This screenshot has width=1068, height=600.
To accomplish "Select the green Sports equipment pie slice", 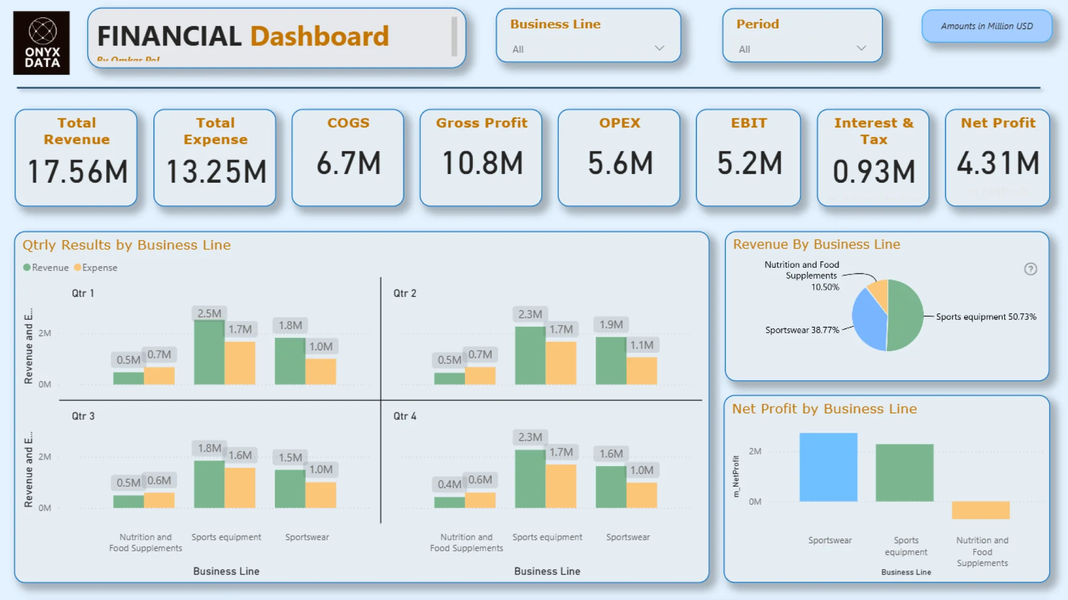I will pos(906,315).
